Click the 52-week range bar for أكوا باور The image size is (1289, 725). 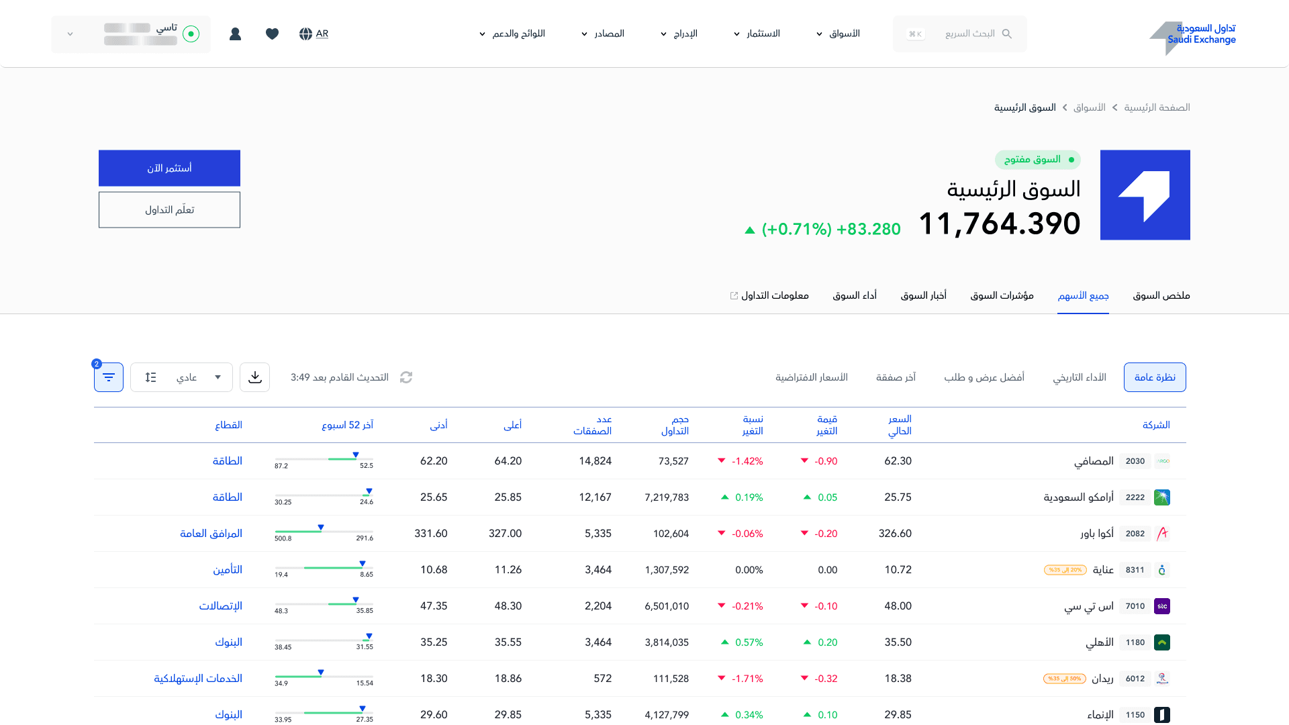[x=324, y=532]
